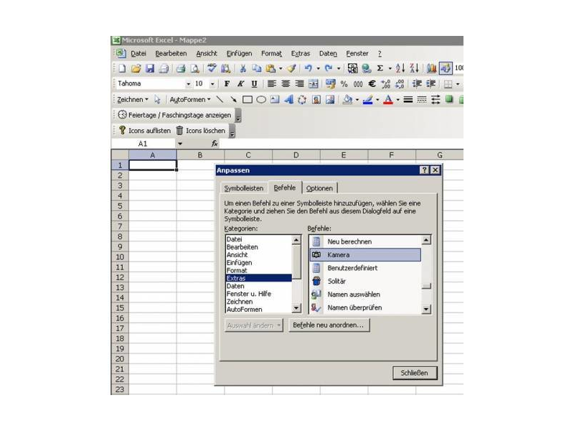Open the borders dropdown arrow
This screenshot has width=574, height=431.
(458, 84)
